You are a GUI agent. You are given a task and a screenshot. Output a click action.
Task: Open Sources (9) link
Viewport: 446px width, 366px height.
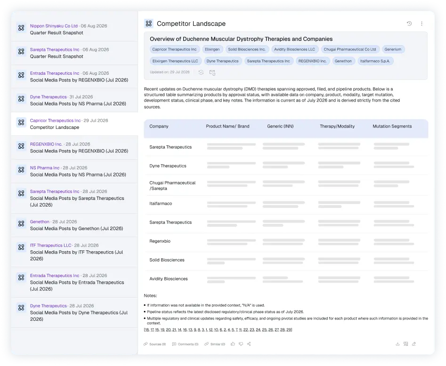coord(155,344)
